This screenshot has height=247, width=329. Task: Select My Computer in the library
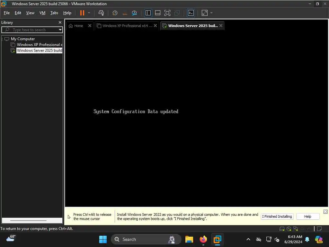point(23,39)
